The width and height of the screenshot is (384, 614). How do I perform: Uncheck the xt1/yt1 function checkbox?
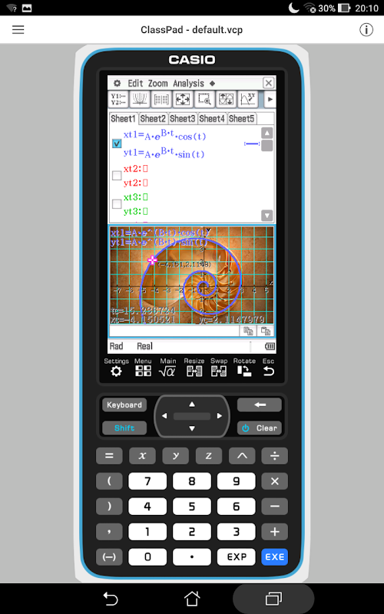tap(117, 144)
